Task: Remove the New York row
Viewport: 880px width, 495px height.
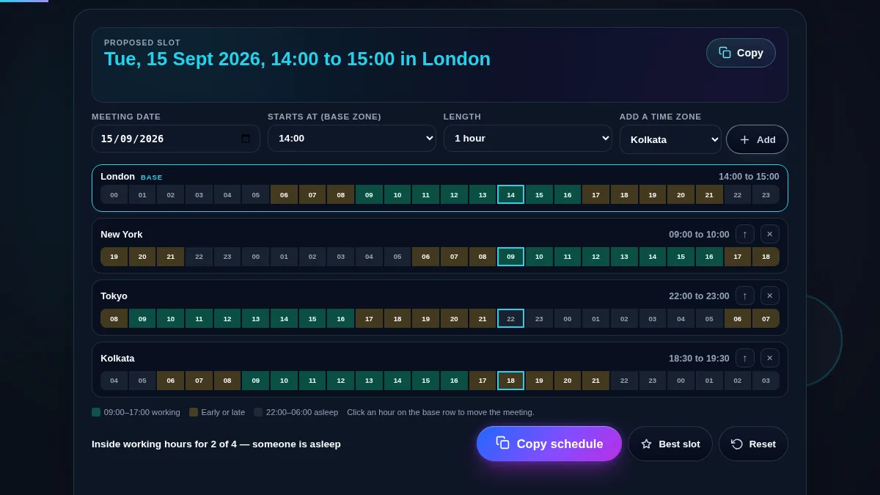Action: pyautogui.click(x=770, y=234)
